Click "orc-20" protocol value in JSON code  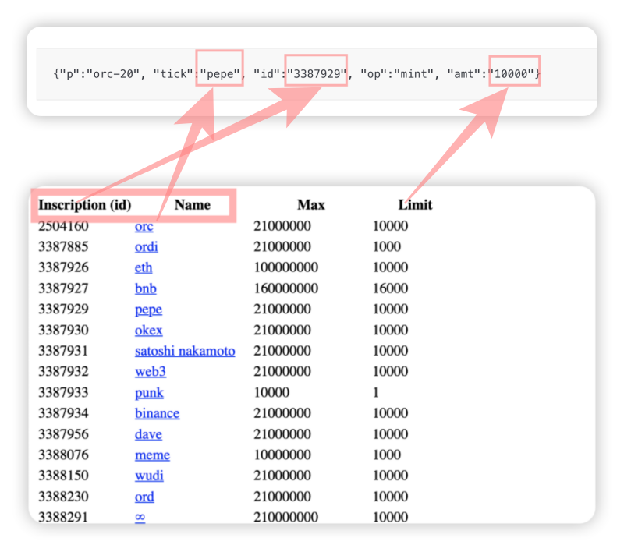pyautogui.click(x=113, y=74)
